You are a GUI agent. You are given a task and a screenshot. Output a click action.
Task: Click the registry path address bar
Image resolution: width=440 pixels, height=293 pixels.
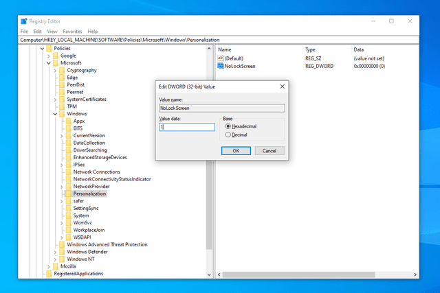[219, 40]
